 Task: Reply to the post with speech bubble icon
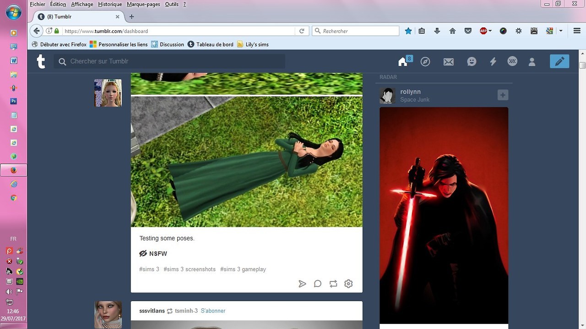[x=317, y=284]
